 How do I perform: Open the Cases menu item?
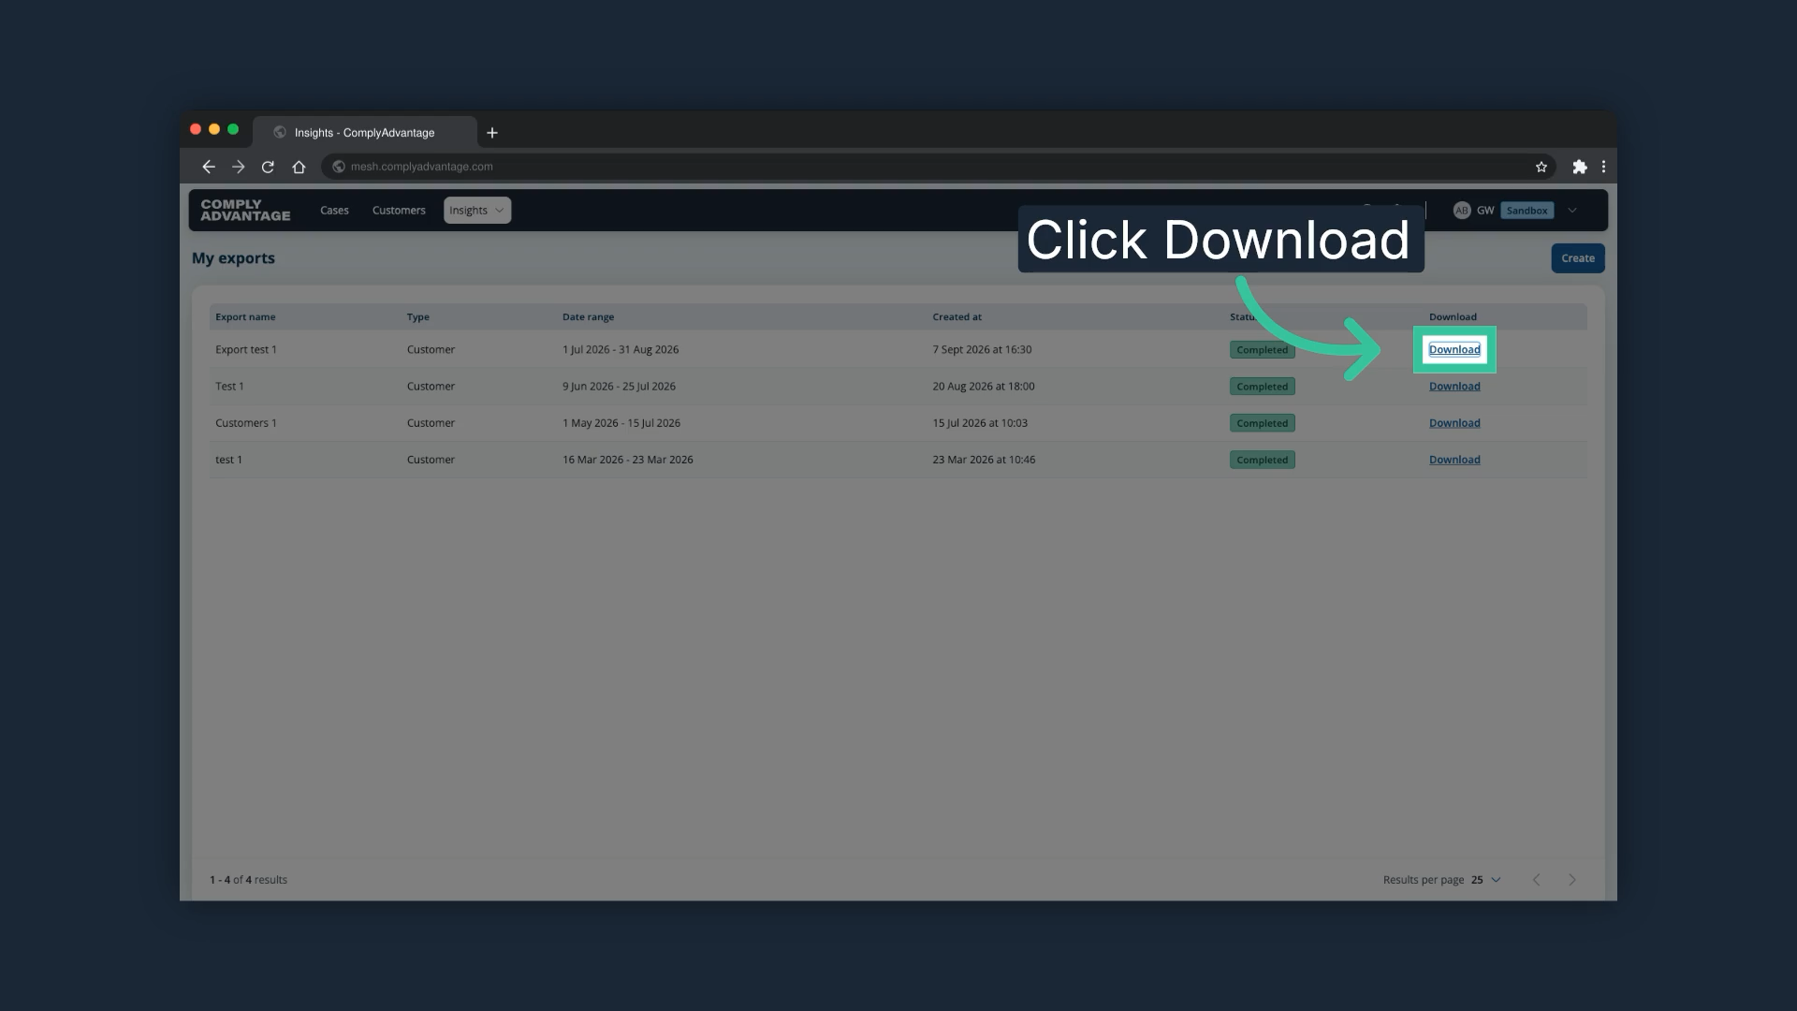[334, 211]
